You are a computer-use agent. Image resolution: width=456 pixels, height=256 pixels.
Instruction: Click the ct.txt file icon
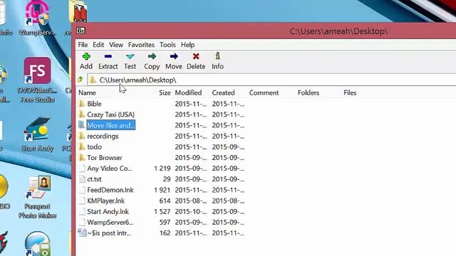[x=83, y=179]
